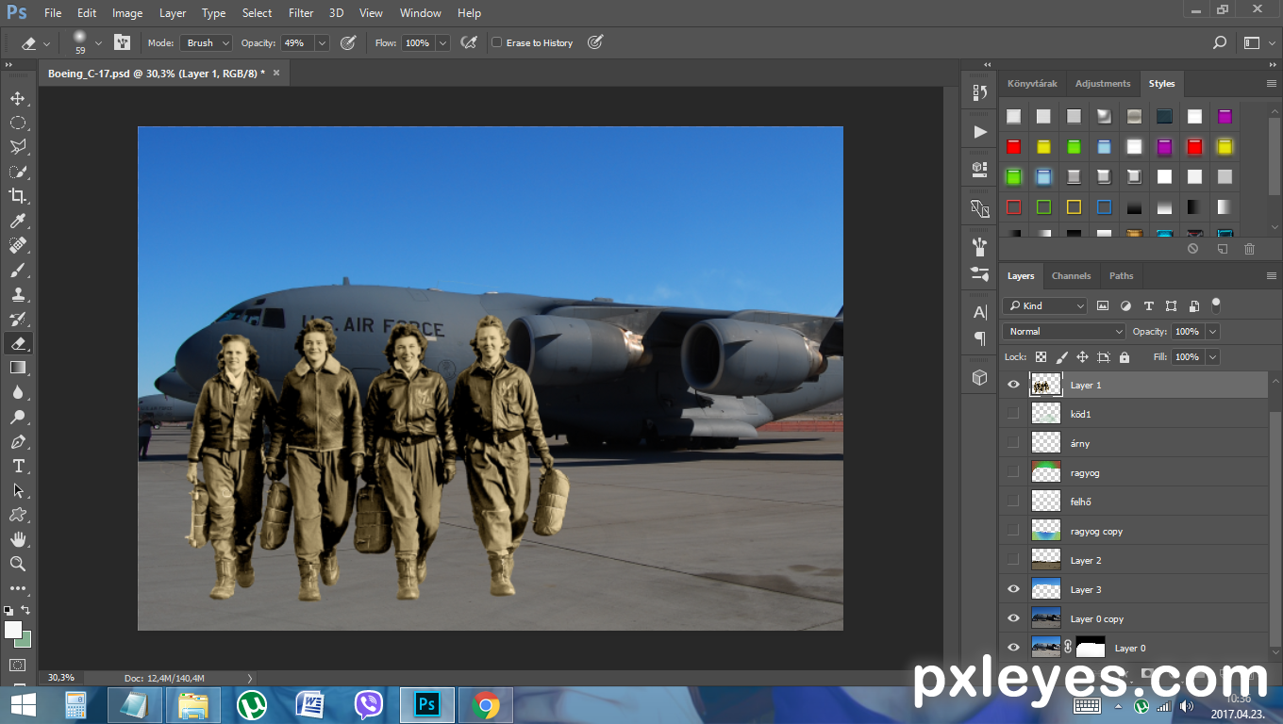Select the Custom Shape tool
This screenshot has width=1283, height=724.
(17, 515)
